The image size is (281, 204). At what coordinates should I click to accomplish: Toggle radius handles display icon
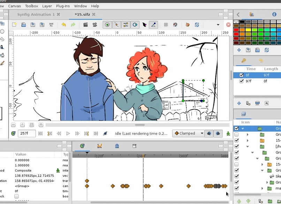pos(135,25)
